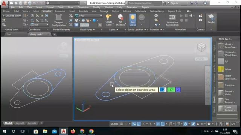241x135 pixels.
Task: Open the workspace switching gear in status bar
Action: (x=209, y=124)
